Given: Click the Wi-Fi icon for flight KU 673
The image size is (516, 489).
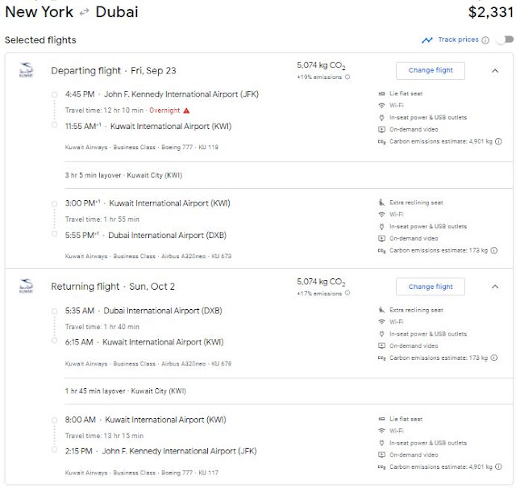Looking at the screenshot, I should click(x=381, y=215).
